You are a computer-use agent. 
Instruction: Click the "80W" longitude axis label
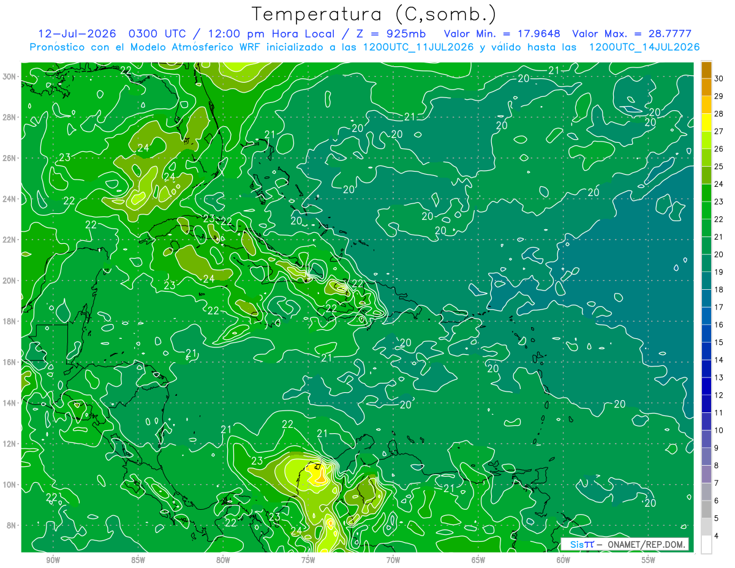coord(223,560)
